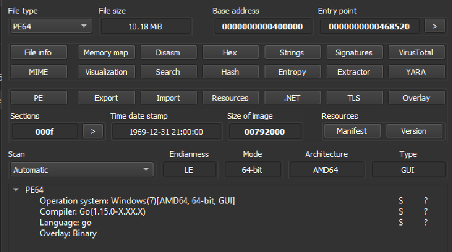
Task: Open the Resources section
Action: coord(230,98)
